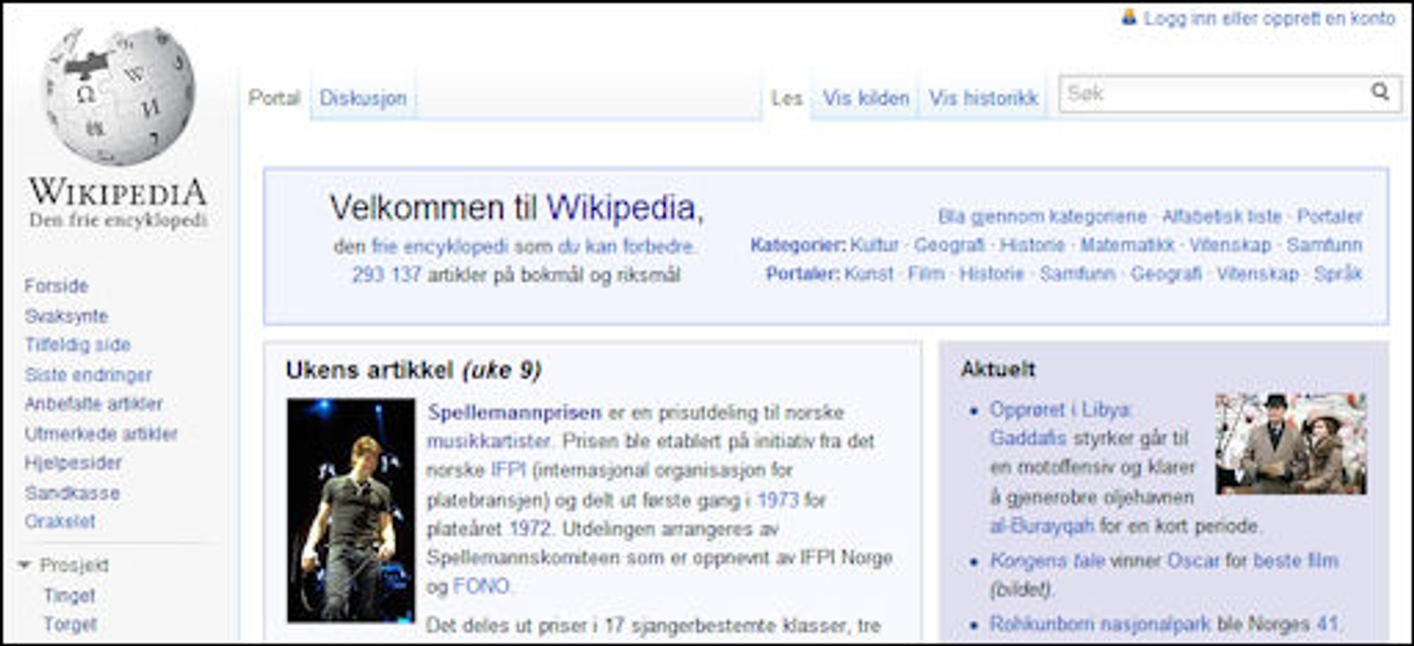
Task: Click the 293 137 article count link
Action: point(387,275)
